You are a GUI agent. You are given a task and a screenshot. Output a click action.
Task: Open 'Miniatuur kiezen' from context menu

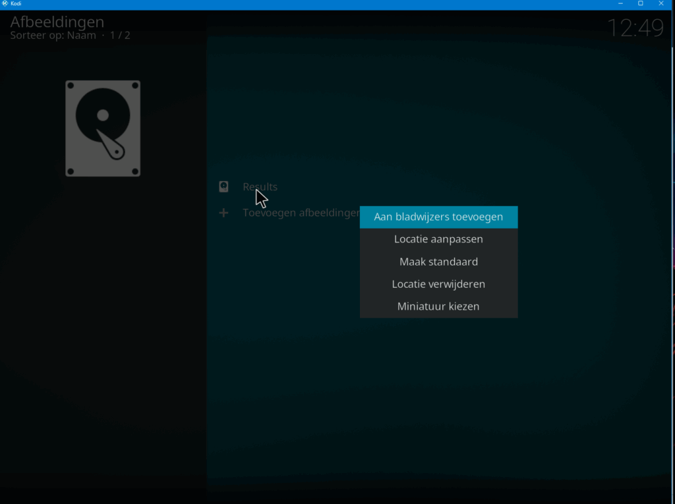tap(438, 306)
